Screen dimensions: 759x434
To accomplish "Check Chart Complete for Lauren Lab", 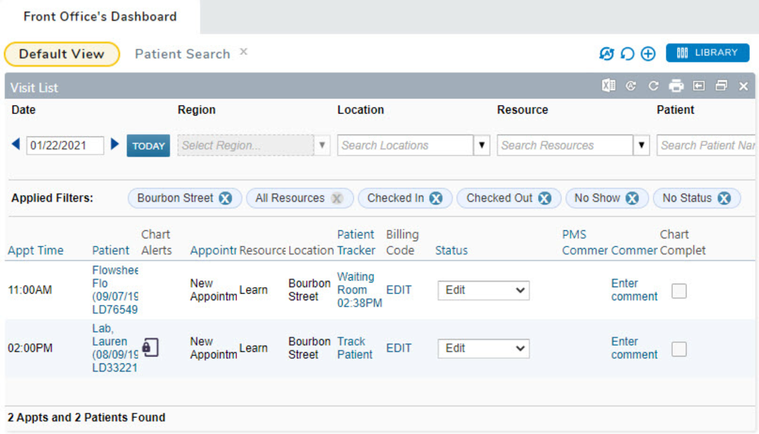I will click(x=678, y=349).
